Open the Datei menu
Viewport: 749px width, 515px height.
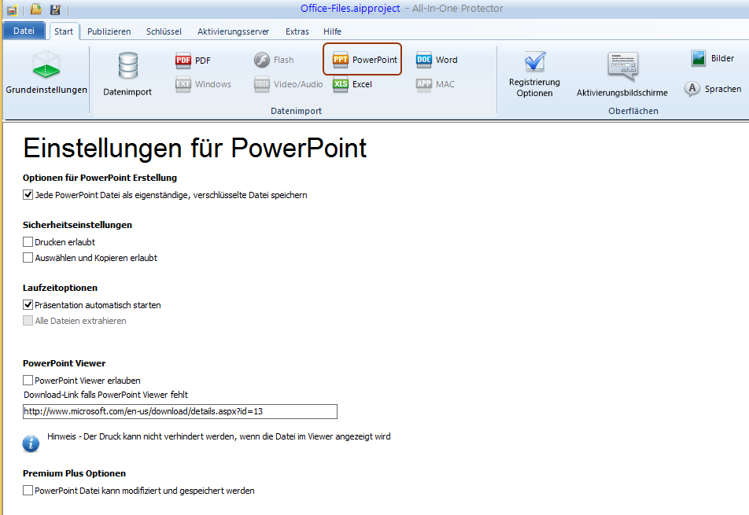(24, 31)
